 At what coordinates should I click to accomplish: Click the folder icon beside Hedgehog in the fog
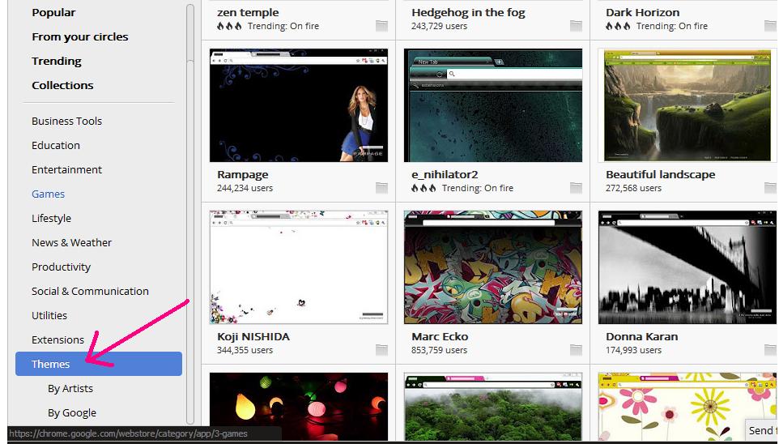pos(576,26)
